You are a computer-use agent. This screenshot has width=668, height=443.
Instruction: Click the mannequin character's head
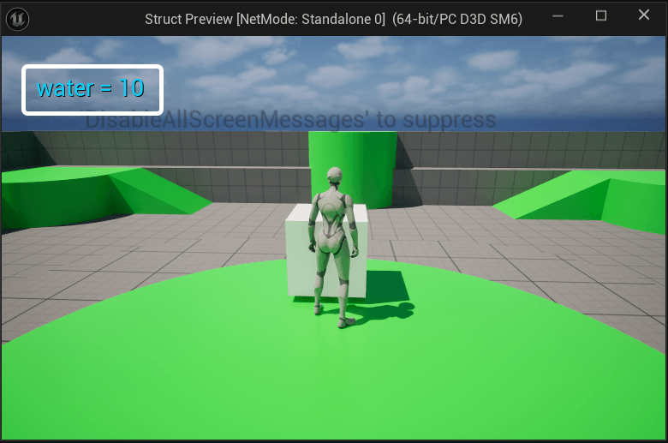click(335, 177)
